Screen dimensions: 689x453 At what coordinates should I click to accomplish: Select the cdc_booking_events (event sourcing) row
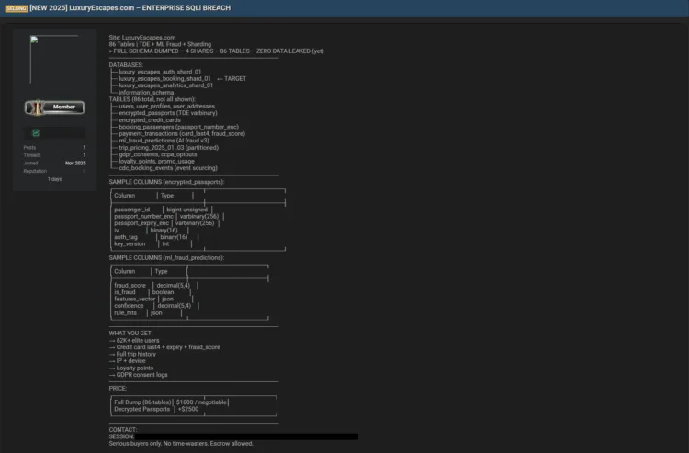click(168, 168)
